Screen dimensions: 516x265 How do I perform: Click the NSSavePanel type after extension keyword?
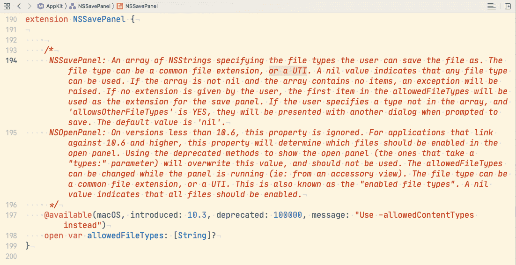99,19
